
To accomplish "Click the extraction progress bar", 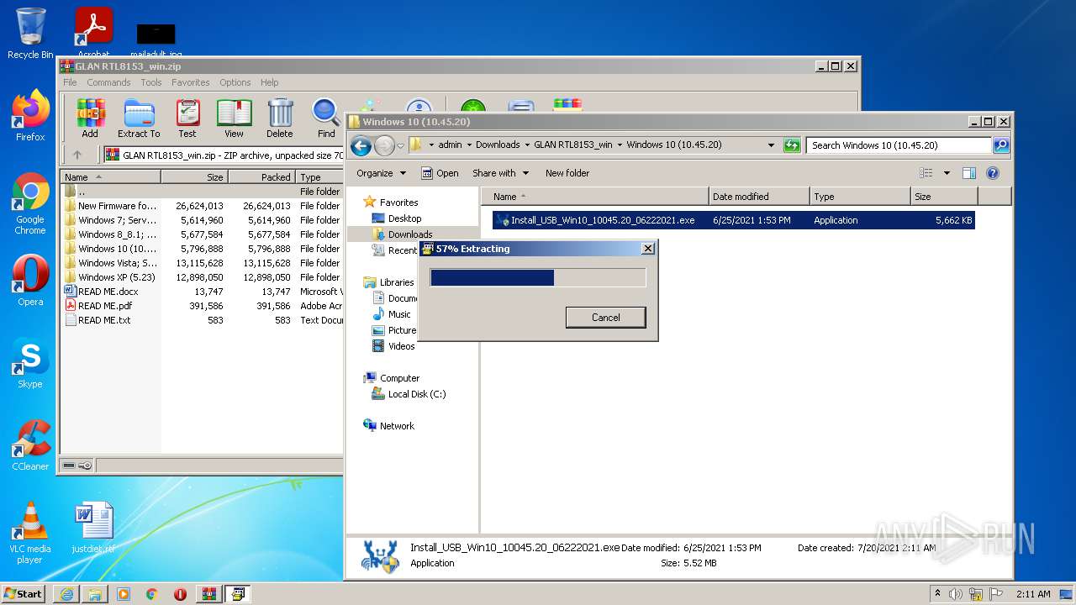I will coord(538,278).
